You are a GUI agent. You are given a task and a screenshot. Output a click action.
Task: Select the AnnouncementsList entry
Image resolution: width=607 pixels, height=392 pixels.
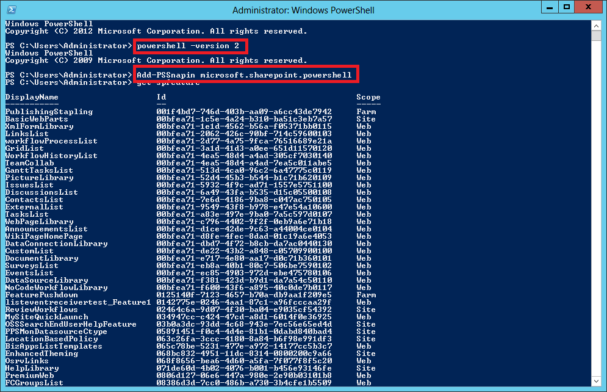(46, 229)
